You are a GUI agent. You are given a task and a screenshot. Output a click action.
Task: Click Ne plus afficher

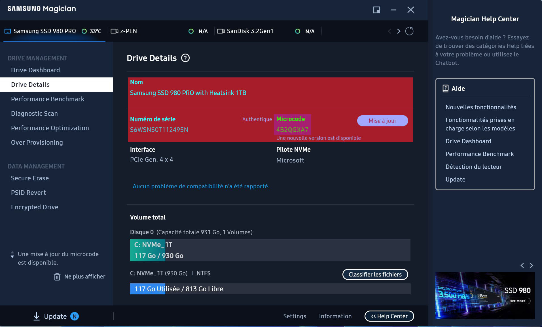(85, 277)
